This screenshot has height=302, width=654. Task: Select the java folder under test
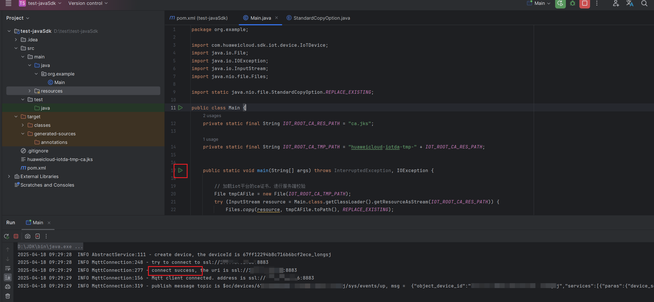(x=42, y=108)
